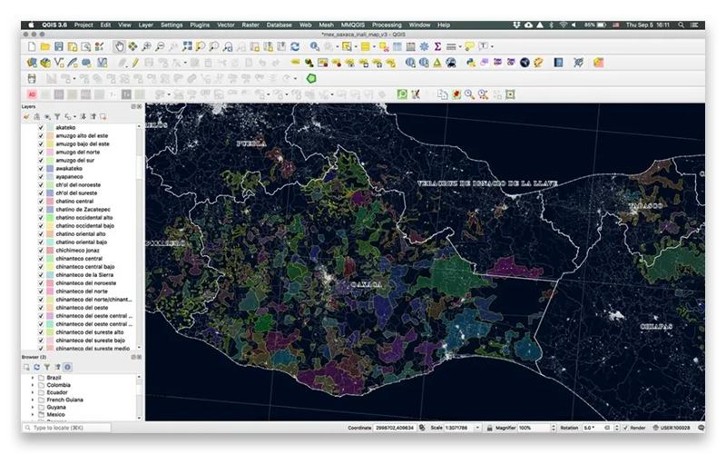Hide the chinanteco central layer
The height and width of the screenshot is (454, 726).
[41, 259]
